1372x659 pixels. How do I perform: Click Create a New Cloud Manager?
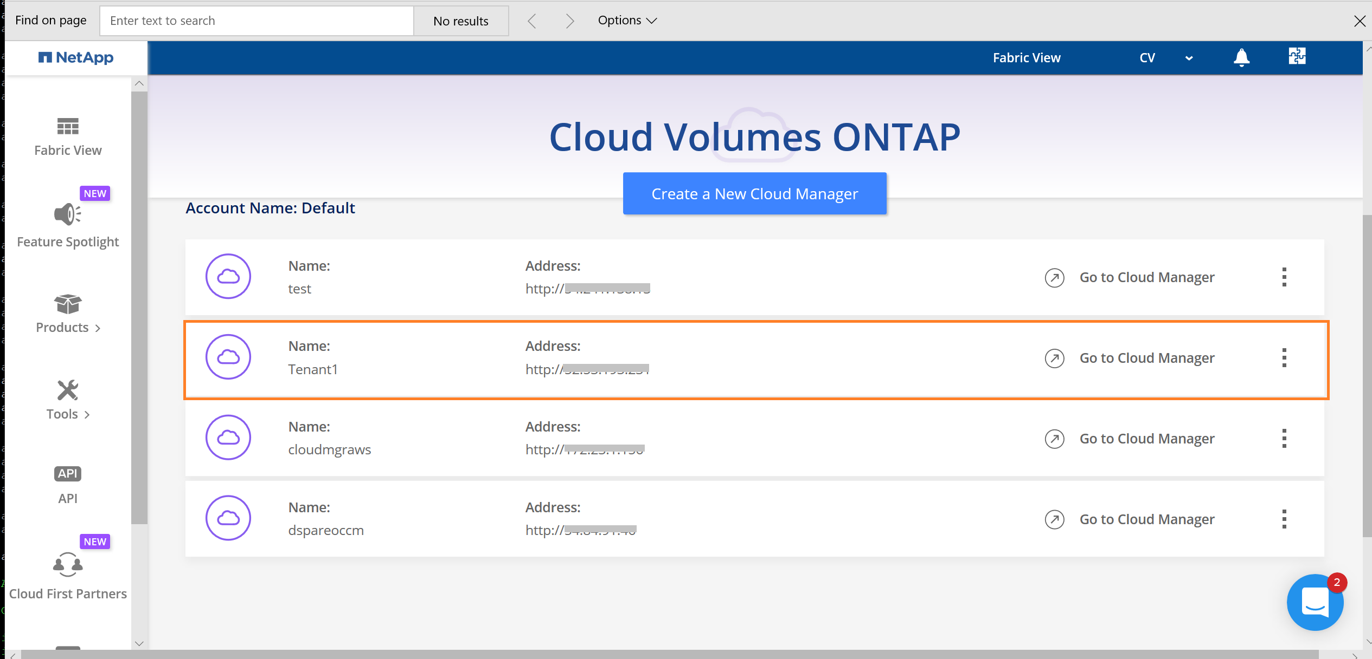(x=754, y=193)
